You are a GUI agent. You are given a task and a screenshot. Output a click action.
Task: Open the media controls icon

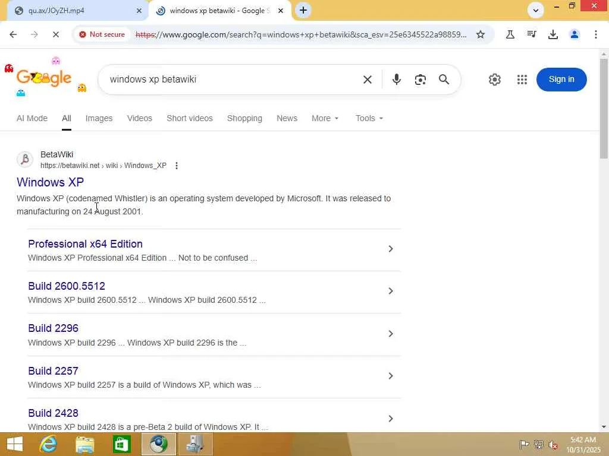(x=532, y=34)
